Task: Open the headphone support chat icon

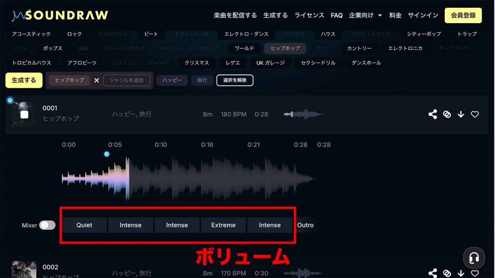Action: pyautogui.click(x=474, y=258)
